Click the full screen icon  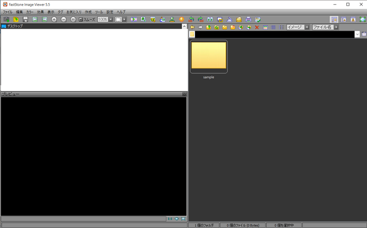click(x=363, y=20)
